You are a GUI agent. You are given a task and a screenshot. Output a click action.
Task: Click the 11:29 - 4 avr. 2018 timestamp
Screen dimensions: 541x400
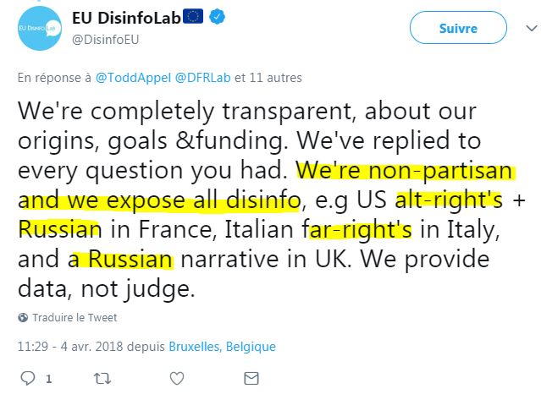[70, 346]
